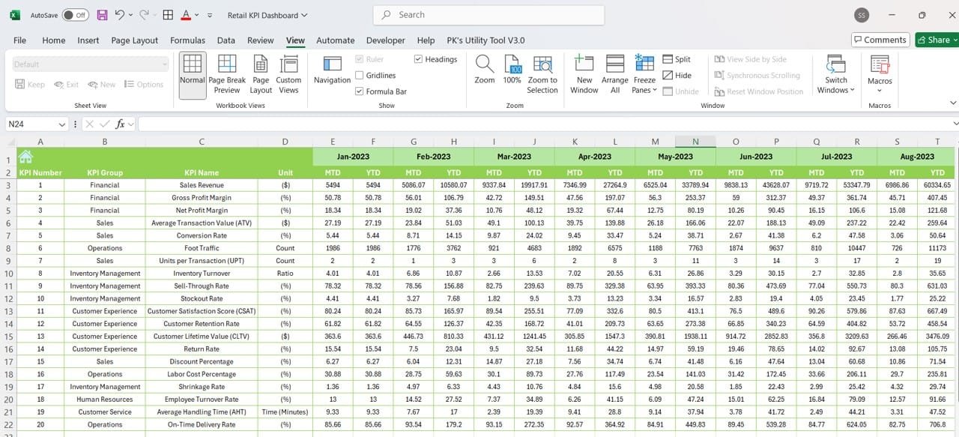This screenshot has height=437, width=959.
Task: Switch to the Formulas ribbon tab
Action: [187, 40]
